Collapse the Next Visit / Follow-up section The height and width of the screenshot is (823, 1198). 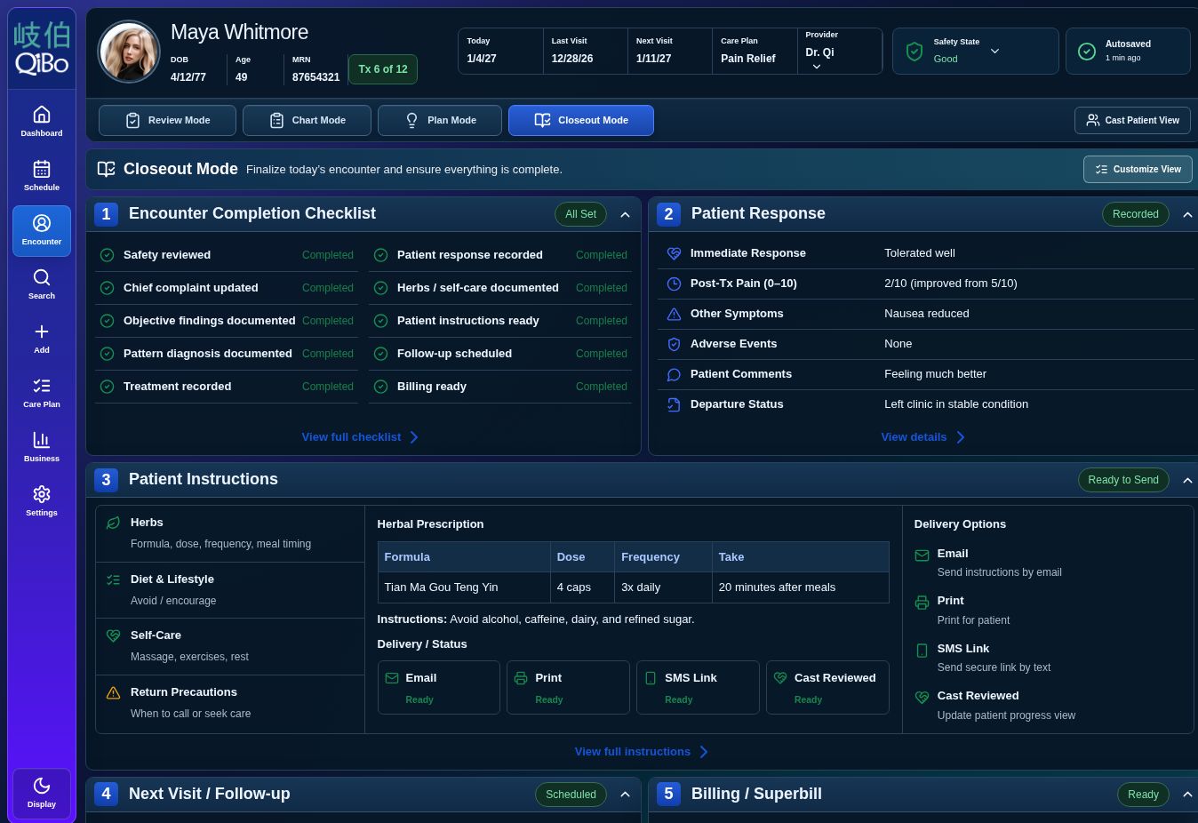click(625, 795)
